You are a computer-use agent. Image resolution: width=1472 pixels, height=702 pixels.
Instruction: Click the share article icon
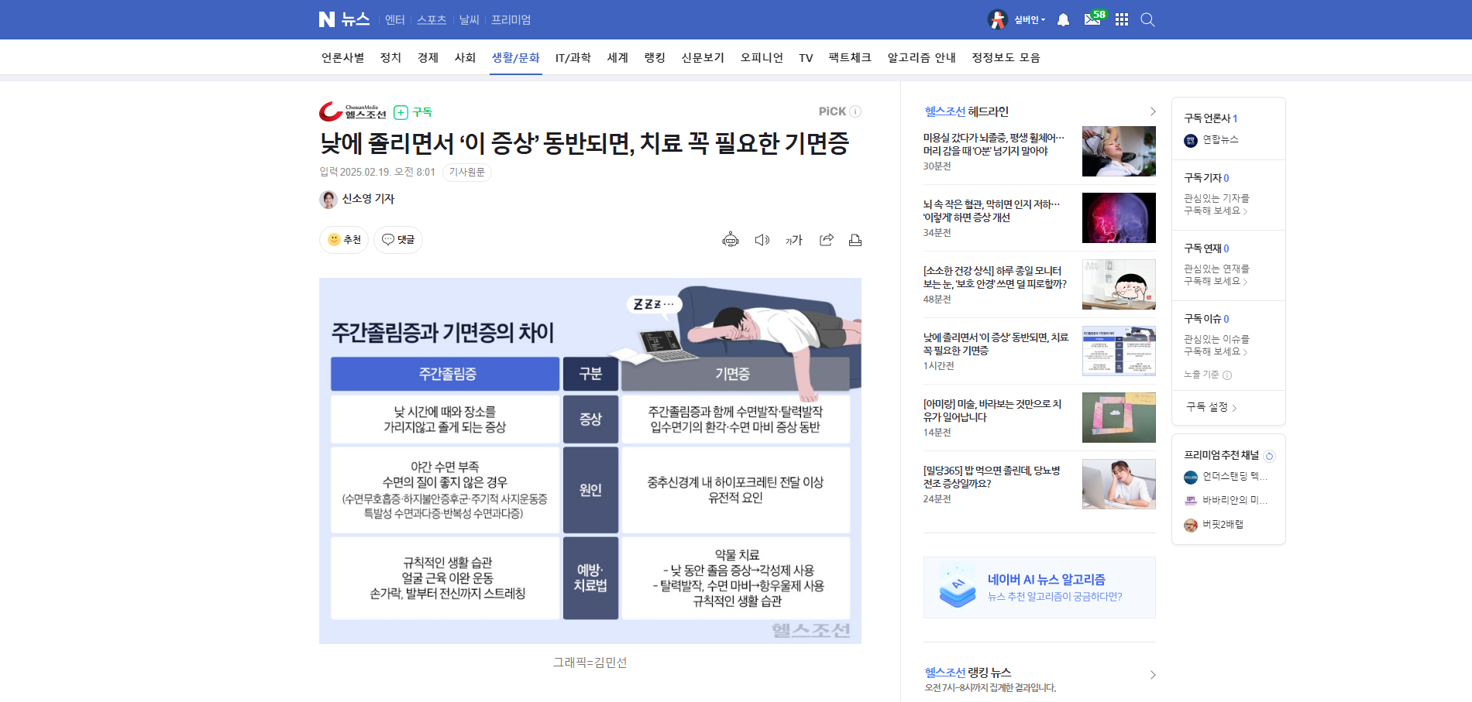[x=827, y=240]
